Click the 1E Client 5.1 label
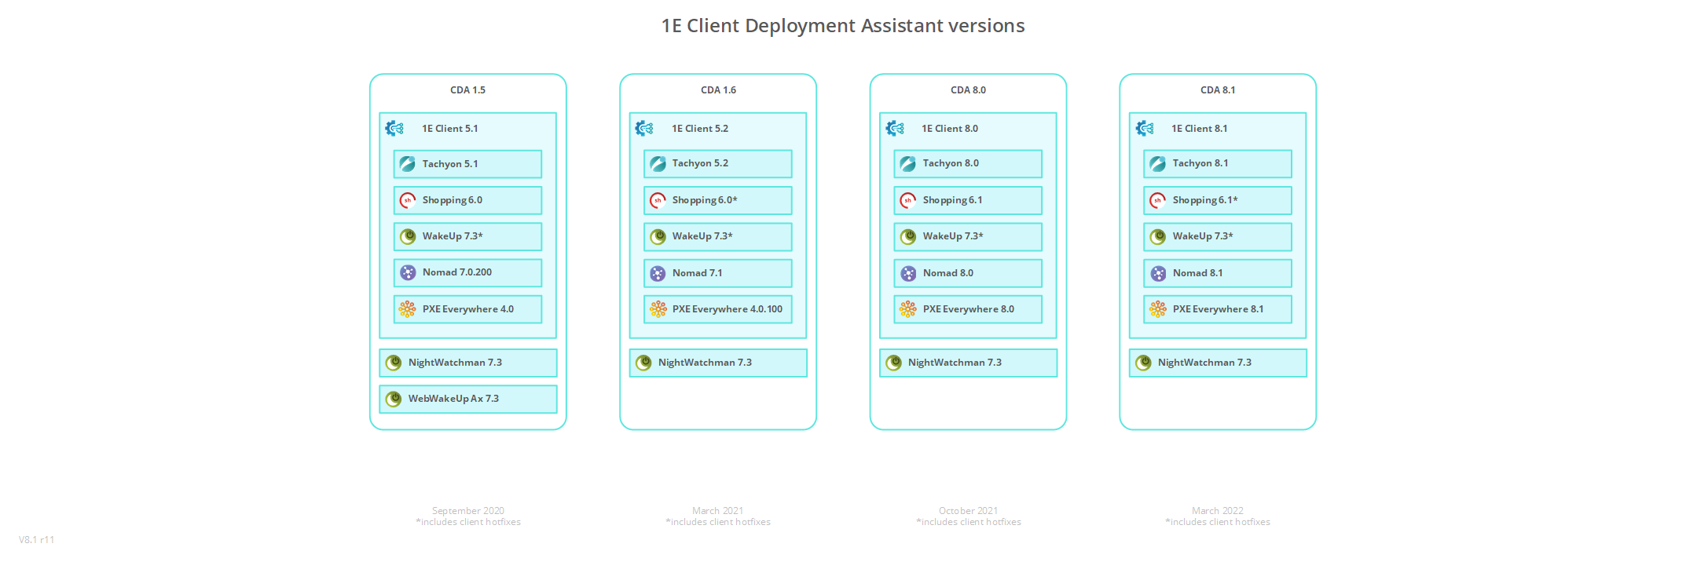The width and height of the screenshot is (1686, 580). (449, 129)
